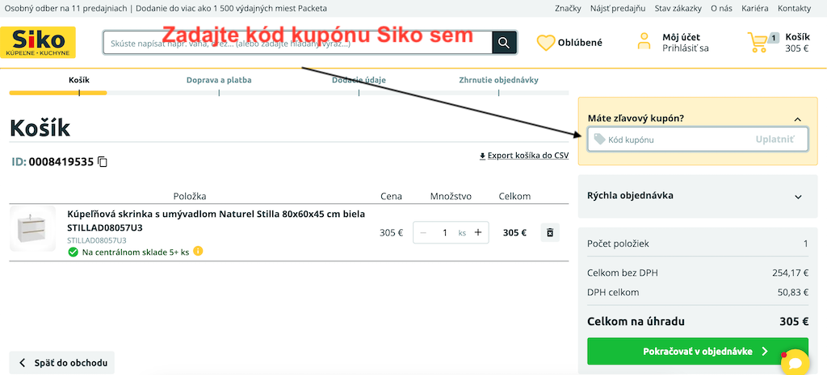Select the Košík step
The image size is (827, 375).
[79, 81]
